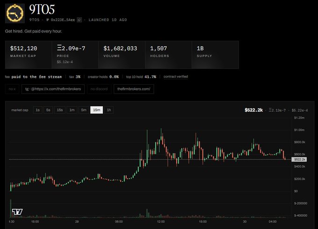Click the '29' date marker on axis
This screenshot has width=318, height=229.
pos(77,222)
